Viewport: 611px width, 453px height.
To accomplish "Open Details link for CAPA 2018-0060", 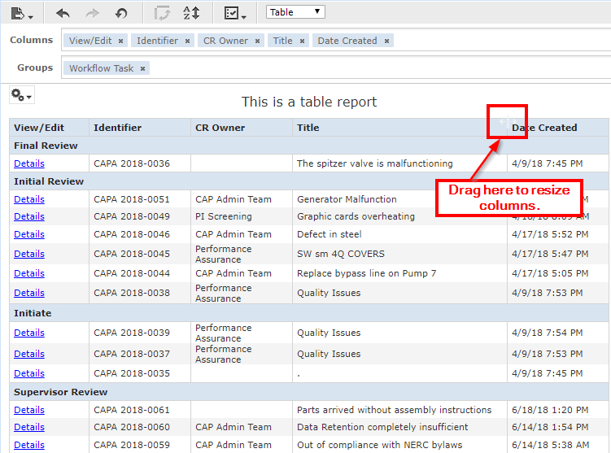I will tap(29, 427).
